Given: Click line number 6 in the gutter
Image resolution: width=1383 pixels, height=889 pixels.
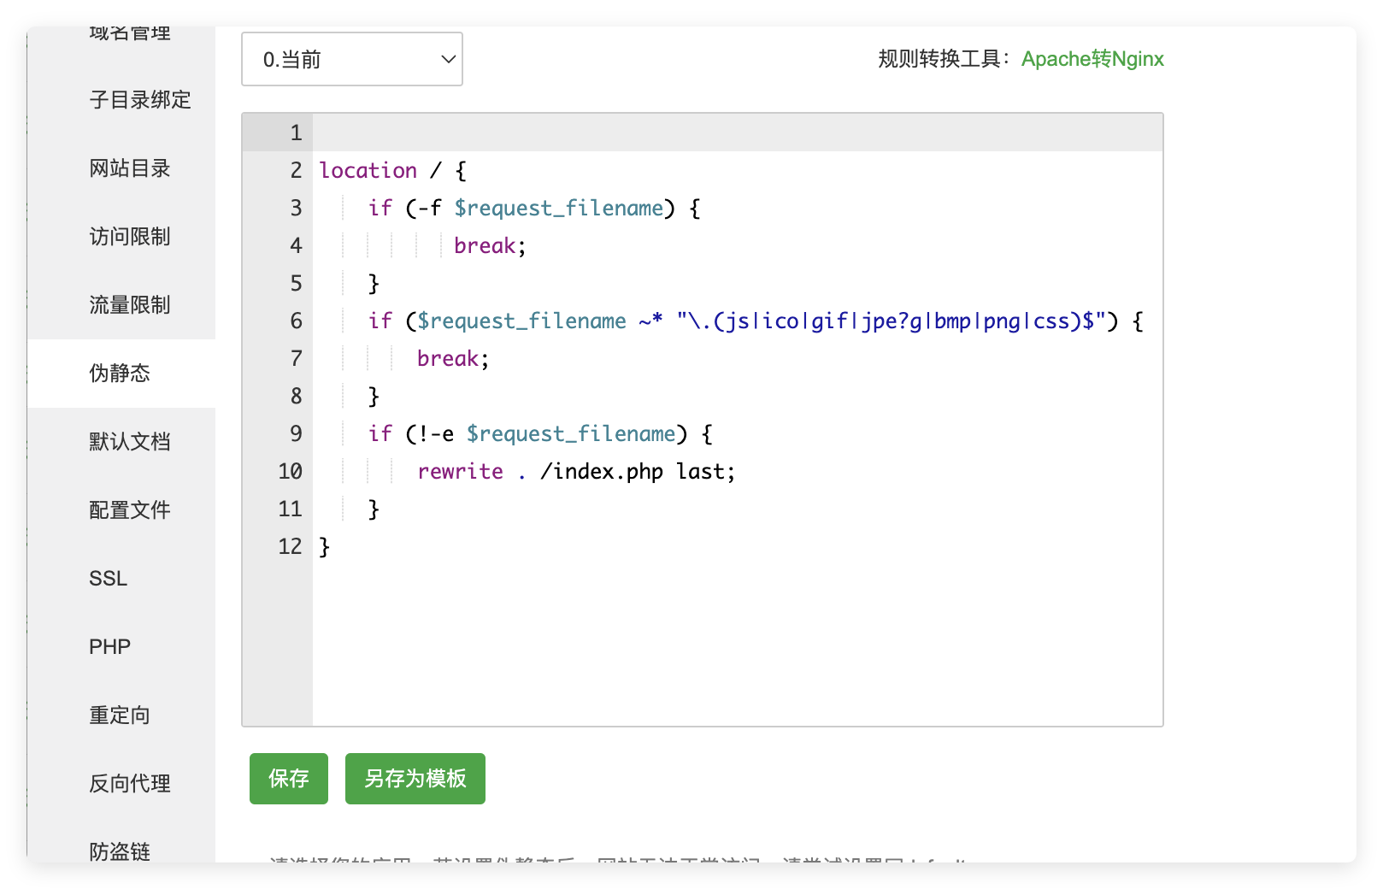Looking at the screenshot, I should tap(296, 321).
